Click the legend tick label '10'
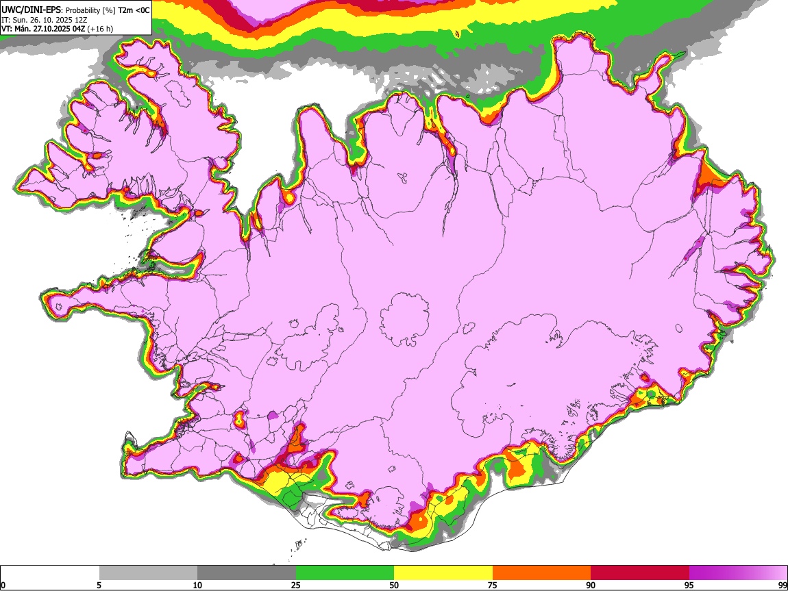788x591 pixels. click(197, 586)
